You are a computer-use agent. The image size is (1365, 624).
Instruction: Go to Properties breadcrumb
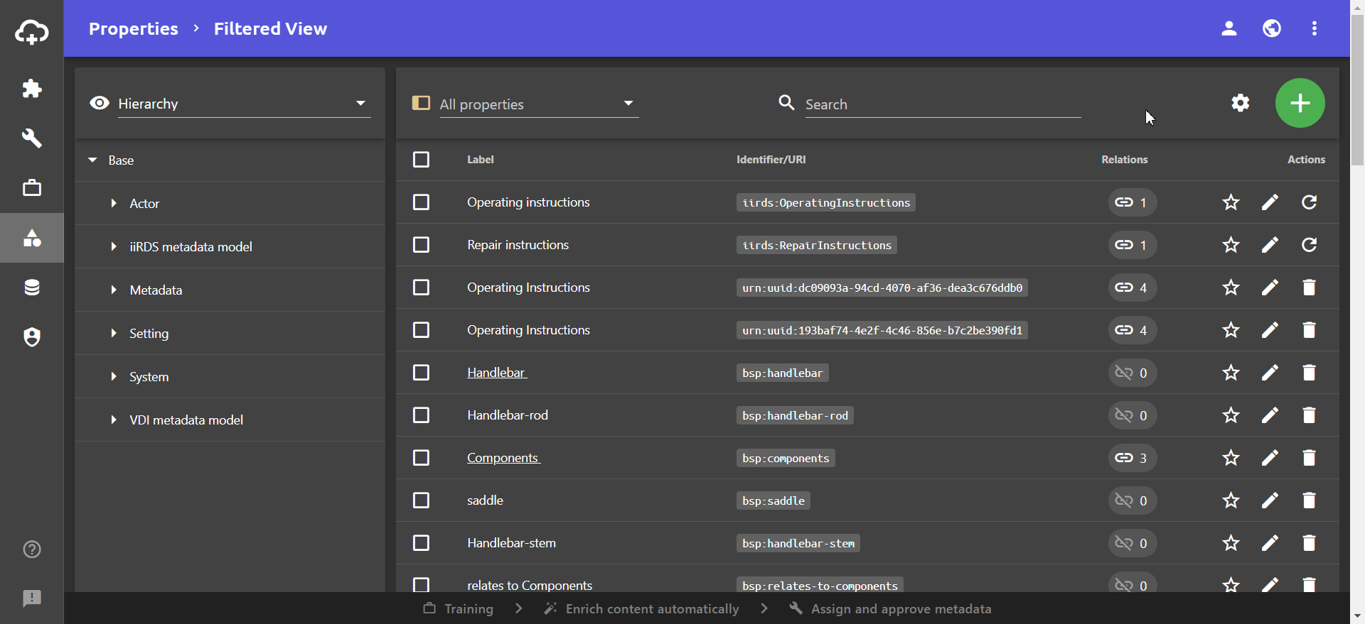pyautogui.click(x=133, y=28)
